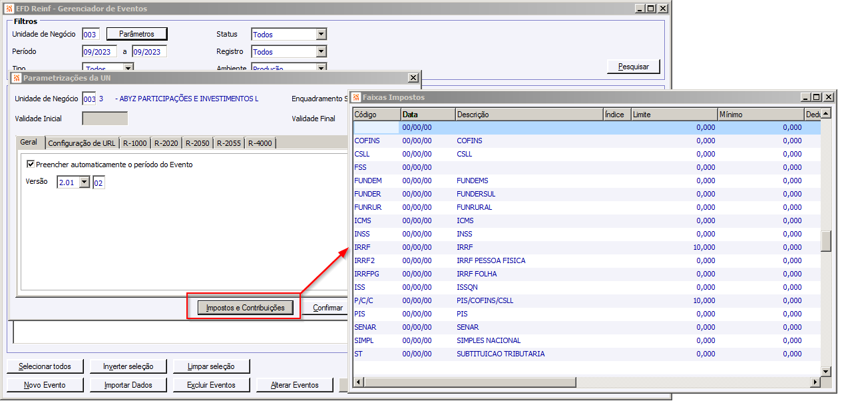
Task: Select the COFINS row code
Action: (368, 141)
